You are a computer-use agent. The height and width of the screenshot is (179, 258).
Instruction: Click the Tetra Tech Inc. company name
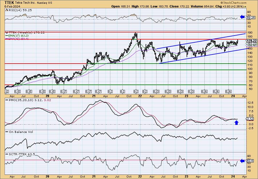(x=25, y=3)
